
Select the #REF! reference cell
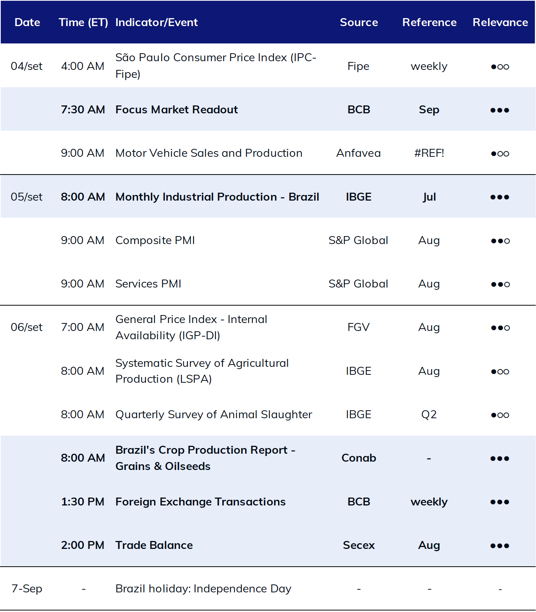coord(429,153)
